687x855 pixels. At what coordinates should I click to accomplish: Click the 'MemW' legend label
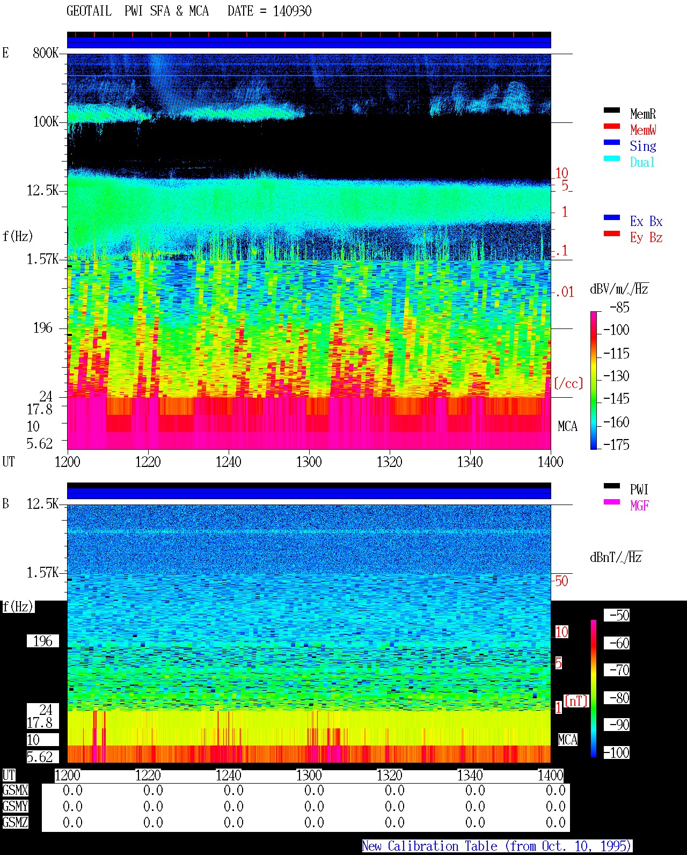(x=643, y=130)
